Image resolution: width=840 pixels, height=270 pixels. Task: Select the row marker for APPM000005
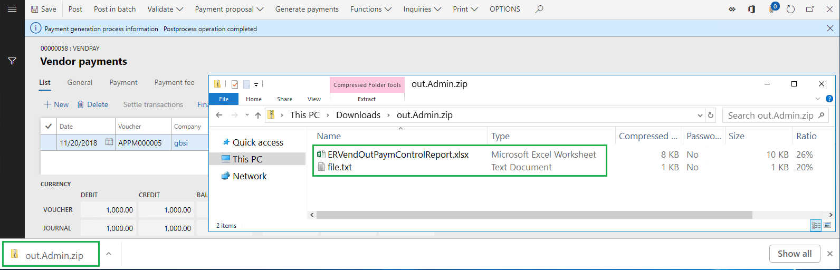click(49, 142)
